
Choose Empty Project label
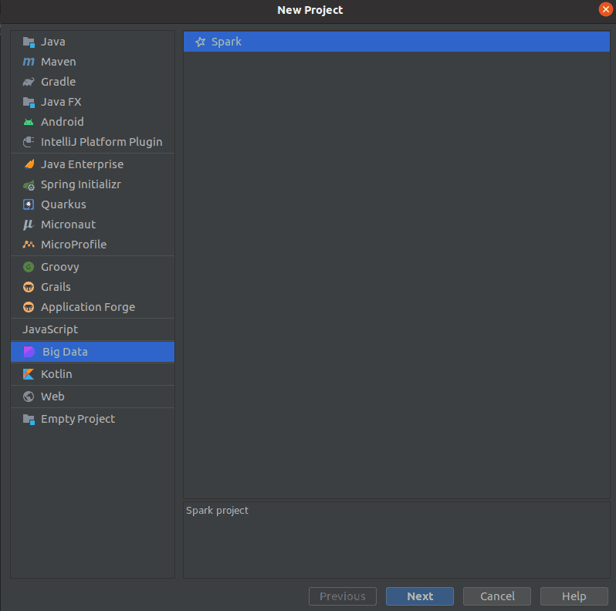78,419
